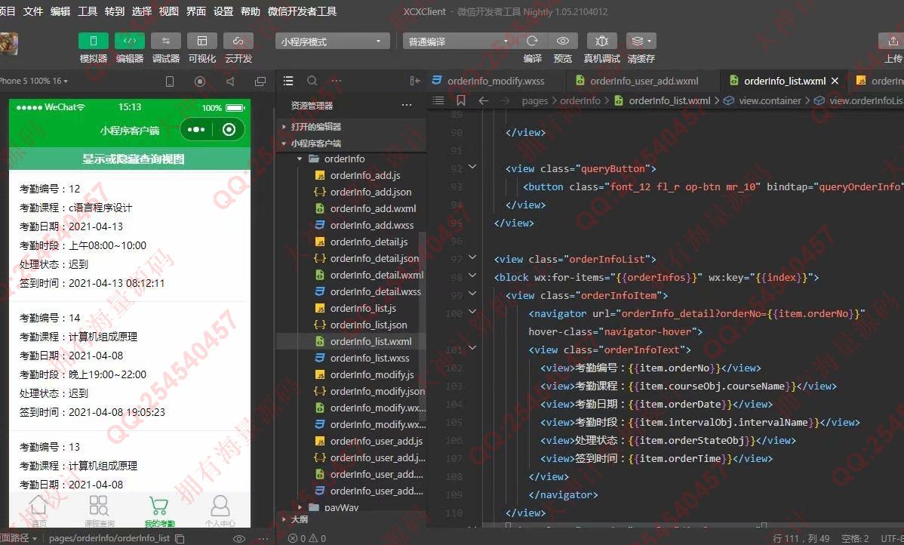
Task: Open orderInfo_list.js in the file tree
Action: [363, 308]
